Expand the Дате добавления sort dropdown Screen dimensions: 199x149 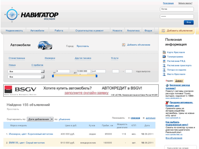[40, 119]
